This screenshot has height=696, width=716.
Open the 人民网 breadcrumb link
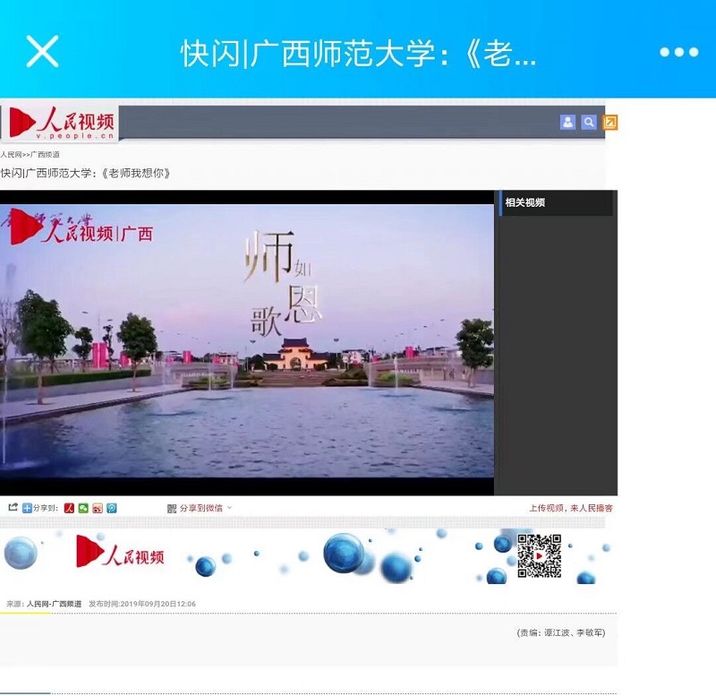13,155
